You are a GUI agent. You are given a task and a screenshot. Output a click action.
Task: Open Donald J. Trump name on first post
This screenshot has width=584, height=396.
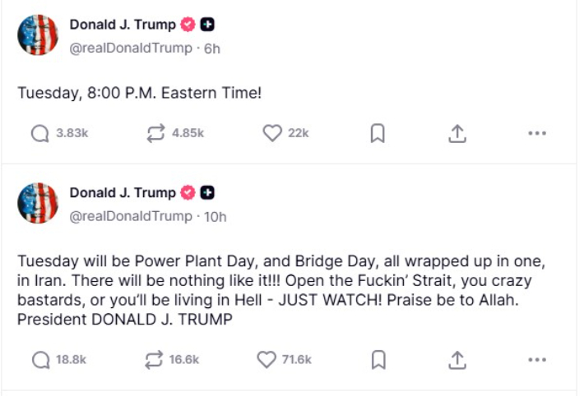(122, 25)
